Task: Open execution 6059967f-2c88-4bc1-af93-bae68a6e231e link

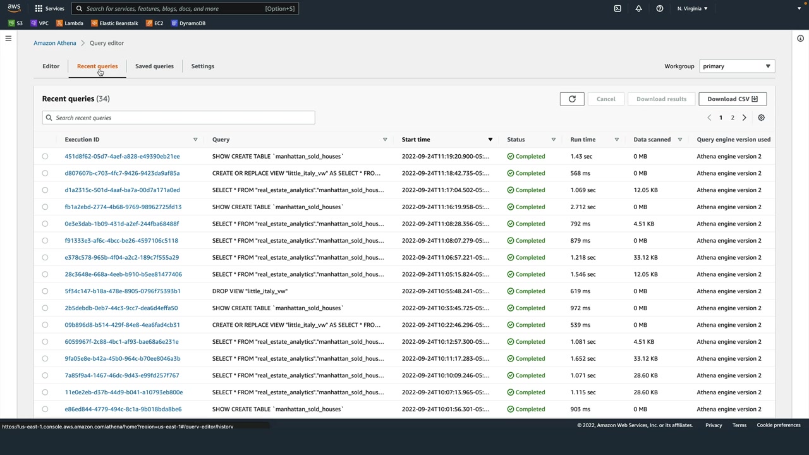Action: pos(121,342)
